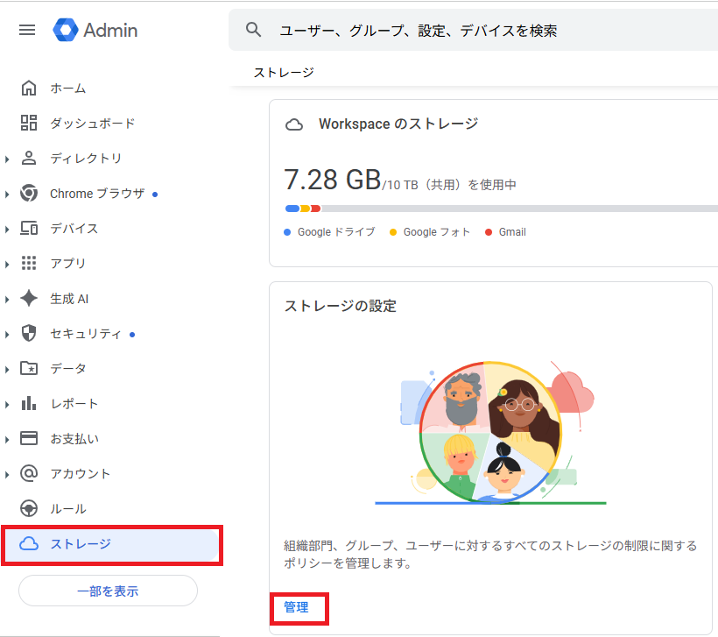This screenshot has width=718, height=637.
Task: Collapse the sidebar with the hamburger menu
Action: click(x=26, y=29)
